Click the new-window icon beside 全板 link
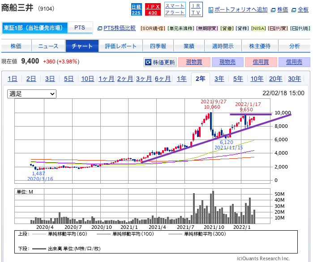This screenshot has width=313, height=262. click(294, 10)
